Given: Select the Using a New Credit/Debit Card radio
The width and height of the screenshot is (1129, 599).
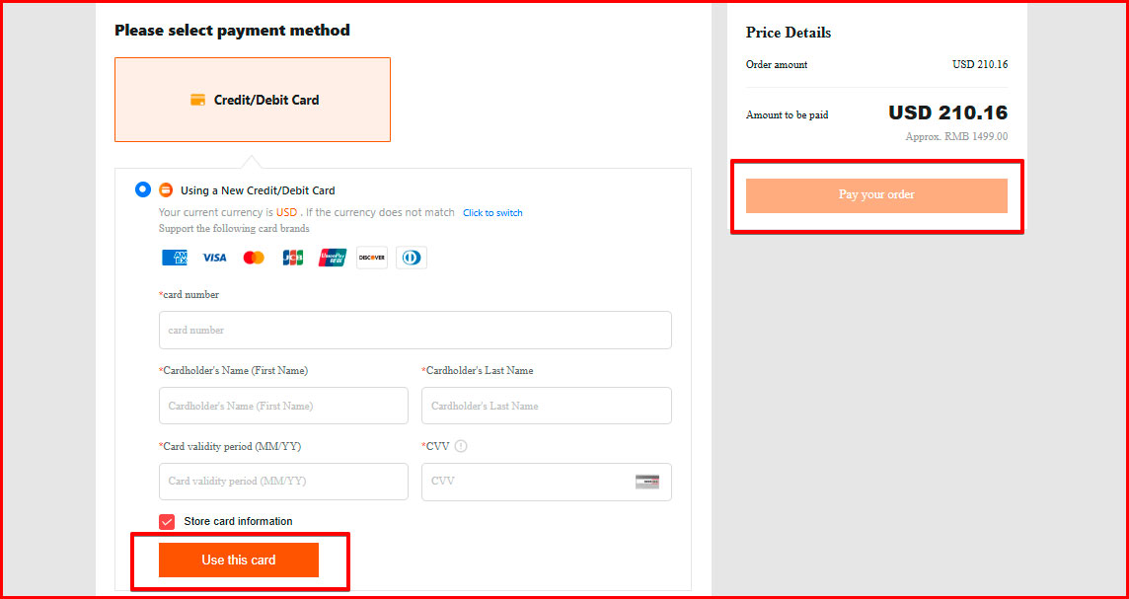Looking at the screenshot, I should [x=143, y=189].
